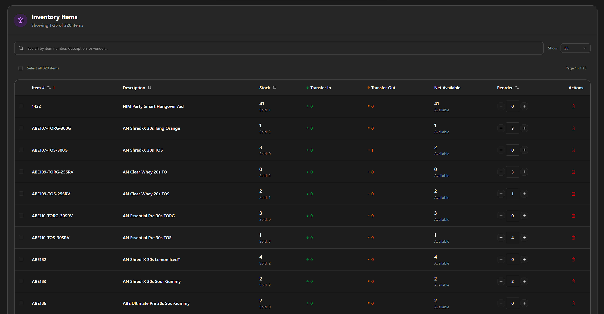604x314 pixels.
Task: Delete ABE109-TOS-25SRV with trash icon
Action: (x=573, y=194)
